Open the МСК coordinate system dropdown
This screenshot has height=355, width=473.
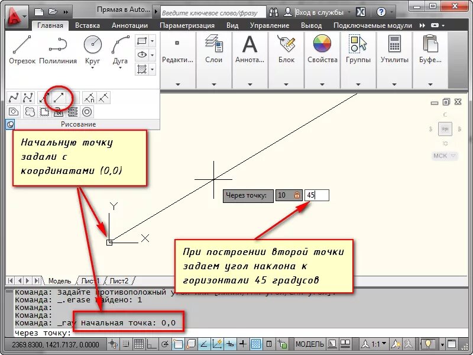point(445,156)
